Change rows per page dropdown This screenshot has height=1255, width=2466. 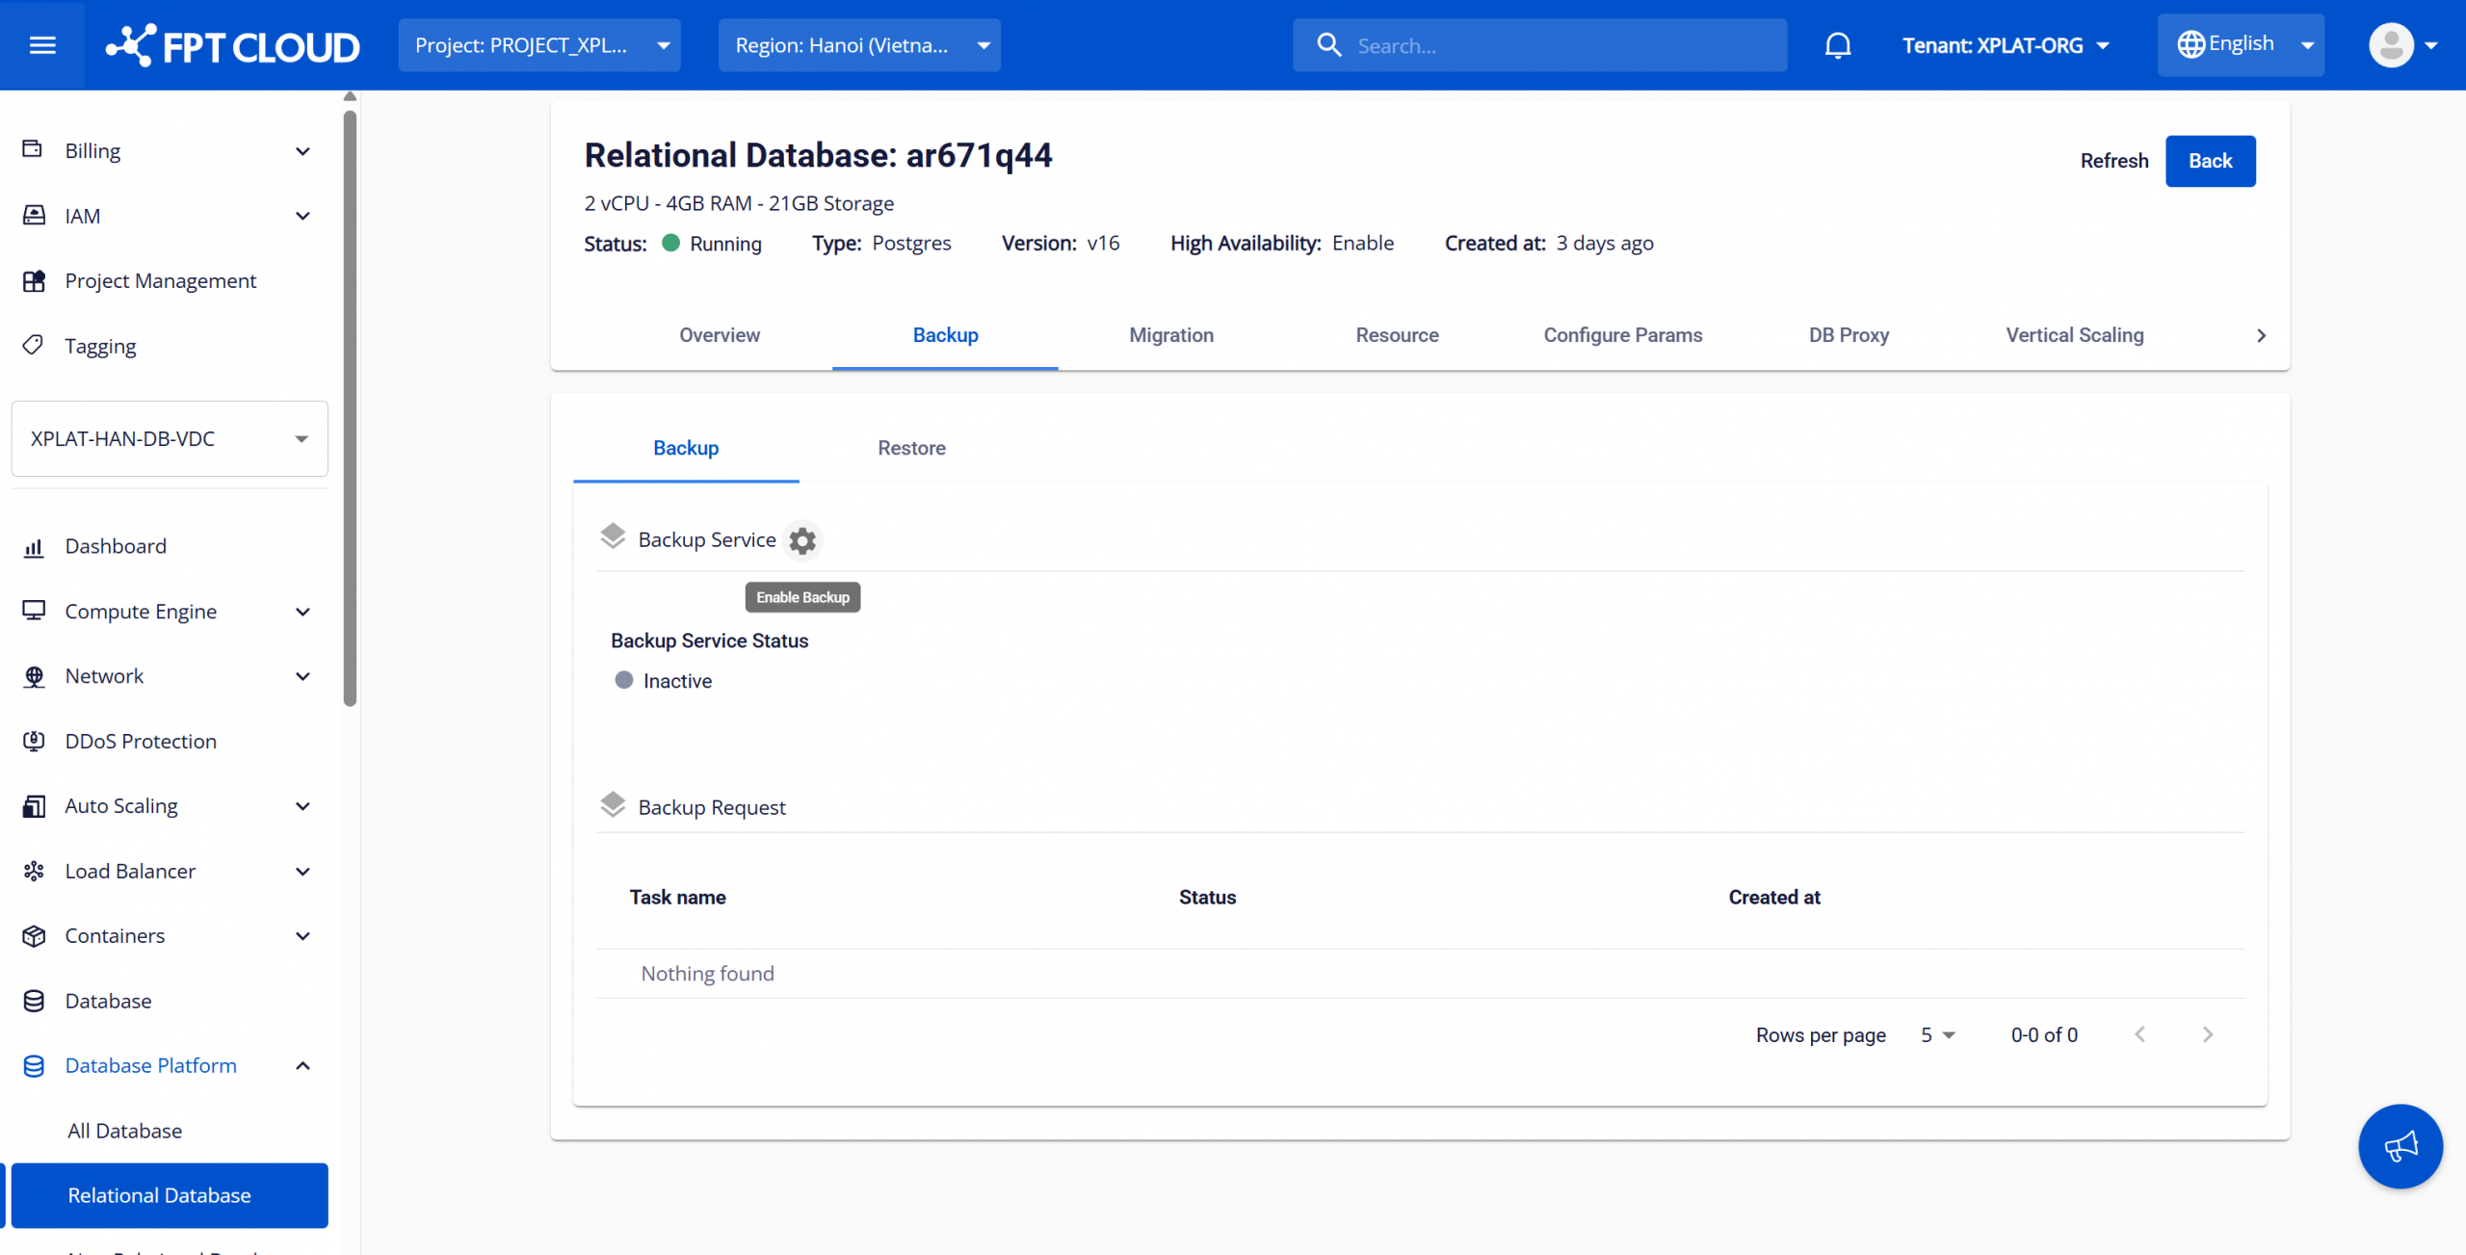(1937, 1034)
